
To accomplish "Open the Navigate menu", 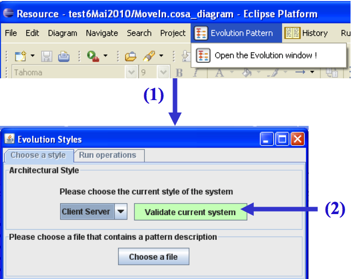I will point(102,33).
